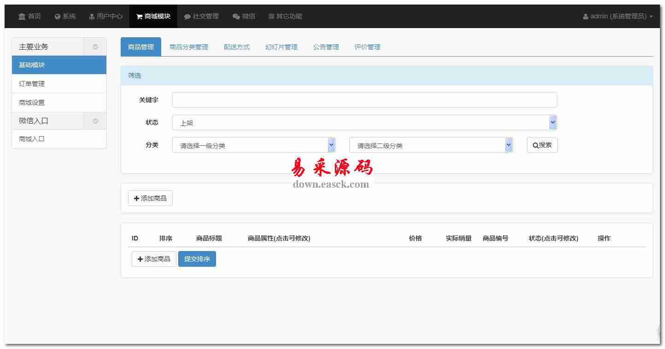Switch to the 商品分类管理 tab
665x349 pixels.
189,47
